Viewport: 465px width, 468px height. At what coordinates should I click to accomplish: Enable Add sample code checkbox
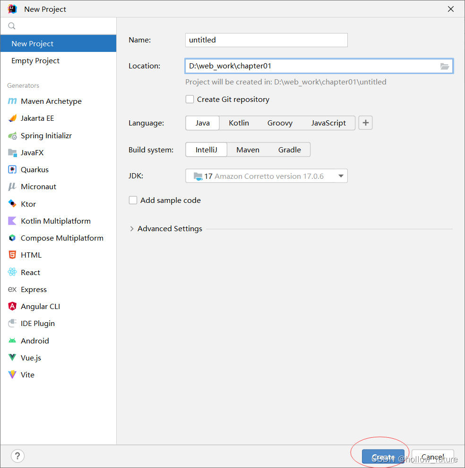(x=133, y=201)
